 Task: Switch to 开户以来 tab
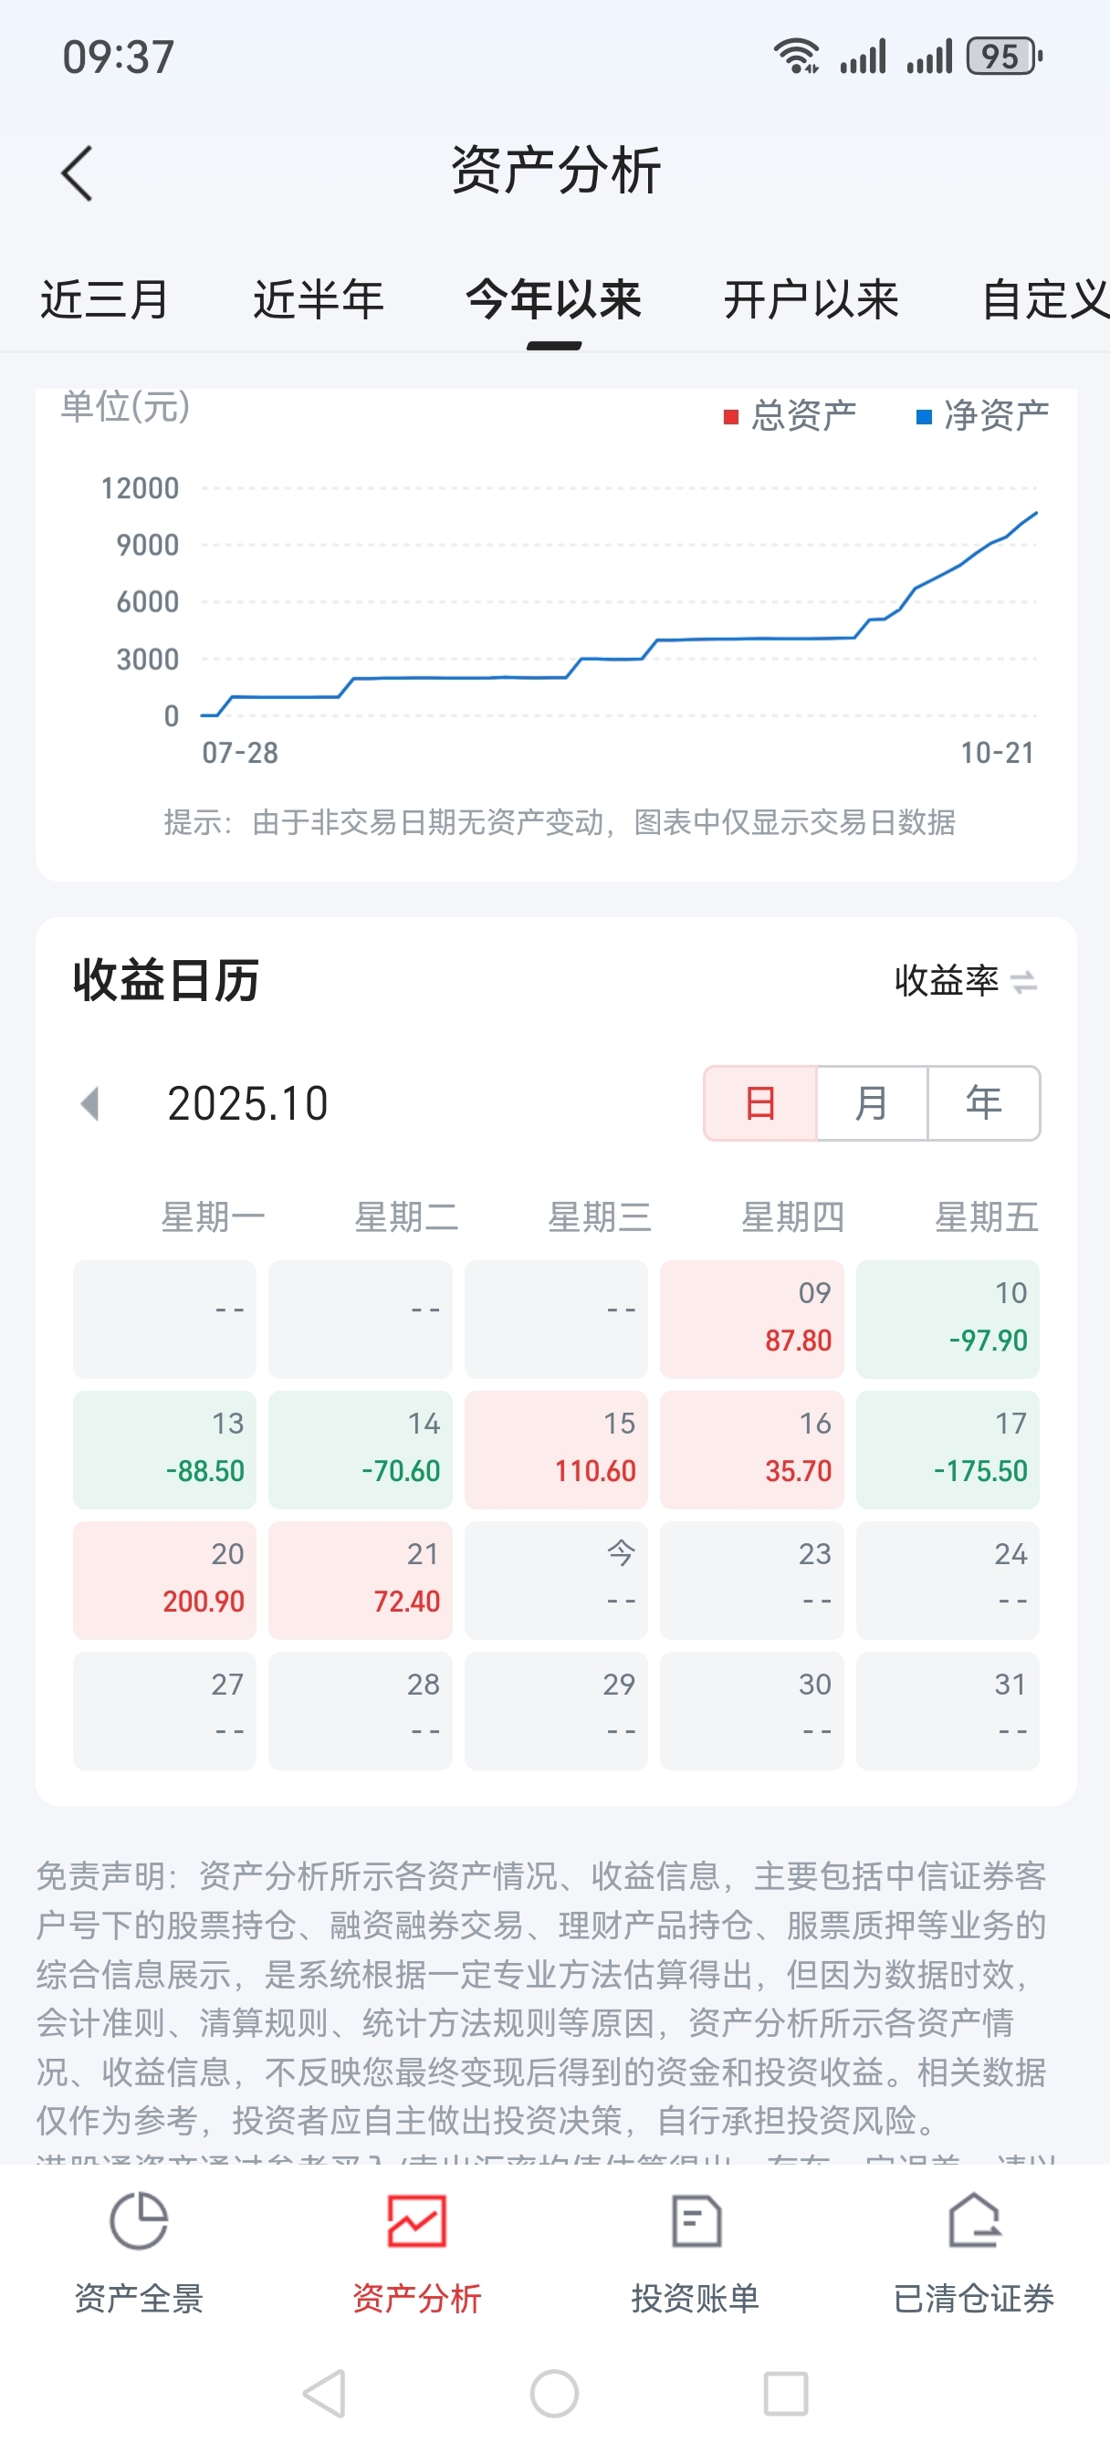(x=811, y=300)
